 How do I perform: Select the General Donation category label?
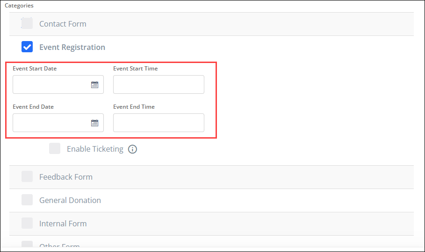pos(70,200)
